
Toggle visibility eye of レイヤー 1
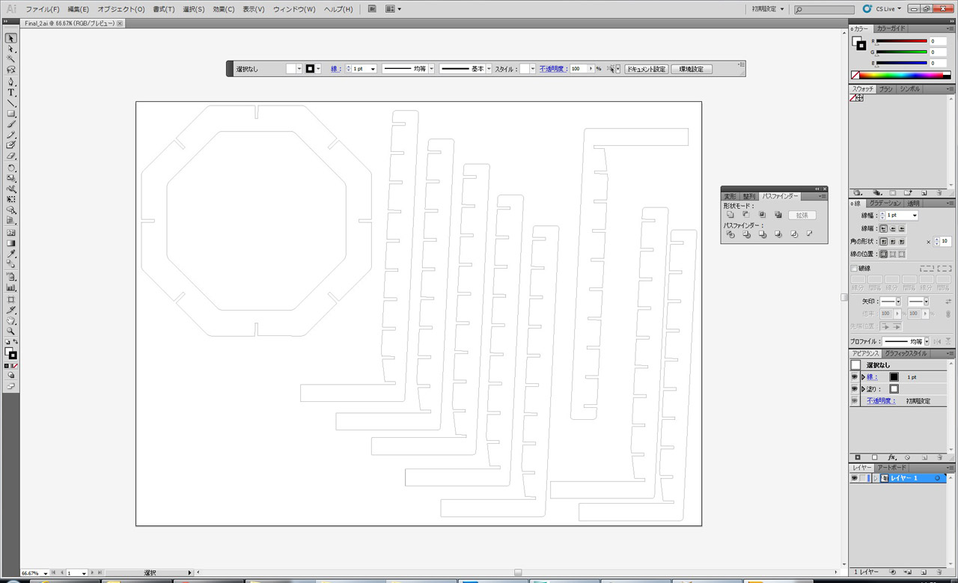coord(855,478)
